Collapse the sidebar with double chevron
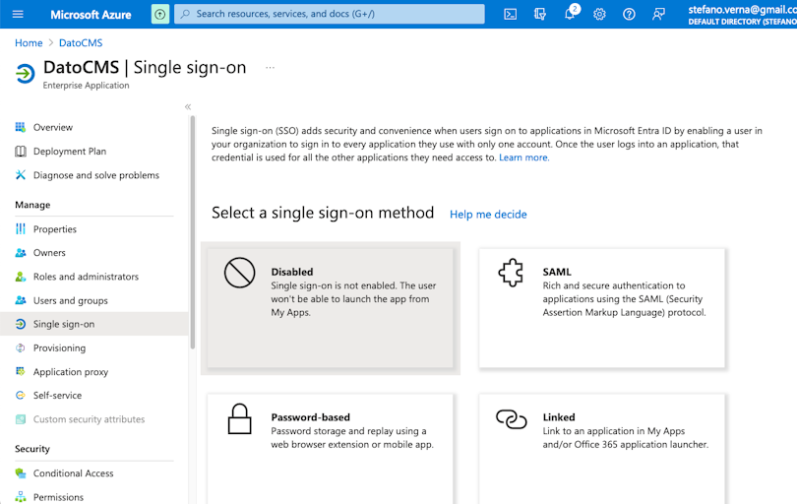 (x=188, y=106)
